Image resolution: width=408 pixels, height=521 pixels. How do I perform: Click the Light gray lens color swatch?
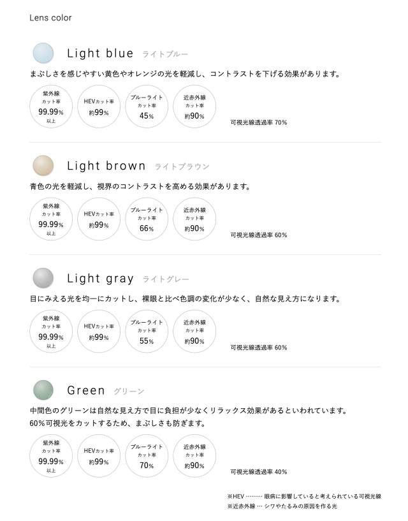coord(43,277)
